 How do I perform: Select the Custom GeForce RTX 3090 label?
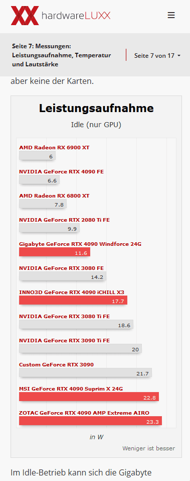[56, 365]
